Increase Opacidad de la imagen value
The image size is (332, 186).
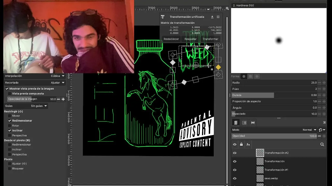click(63, 99)
